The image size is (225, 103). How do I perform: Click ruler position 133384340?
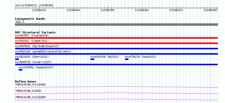(74, 10)
